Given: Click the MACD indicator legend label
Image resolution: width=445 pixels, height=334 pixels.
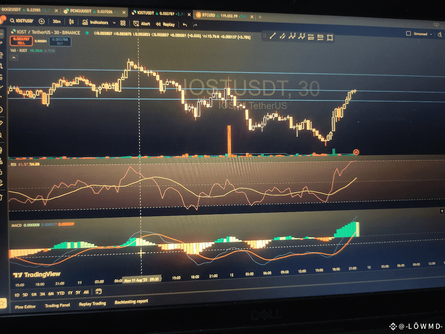Looking at the screenshot, I should (17, 225).
